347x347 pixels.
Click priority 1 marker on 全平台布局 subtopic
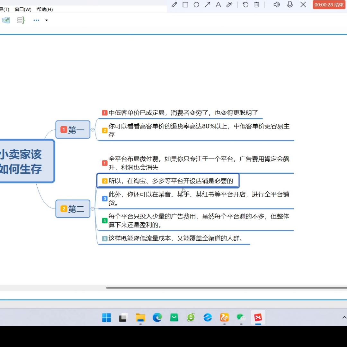105,163
